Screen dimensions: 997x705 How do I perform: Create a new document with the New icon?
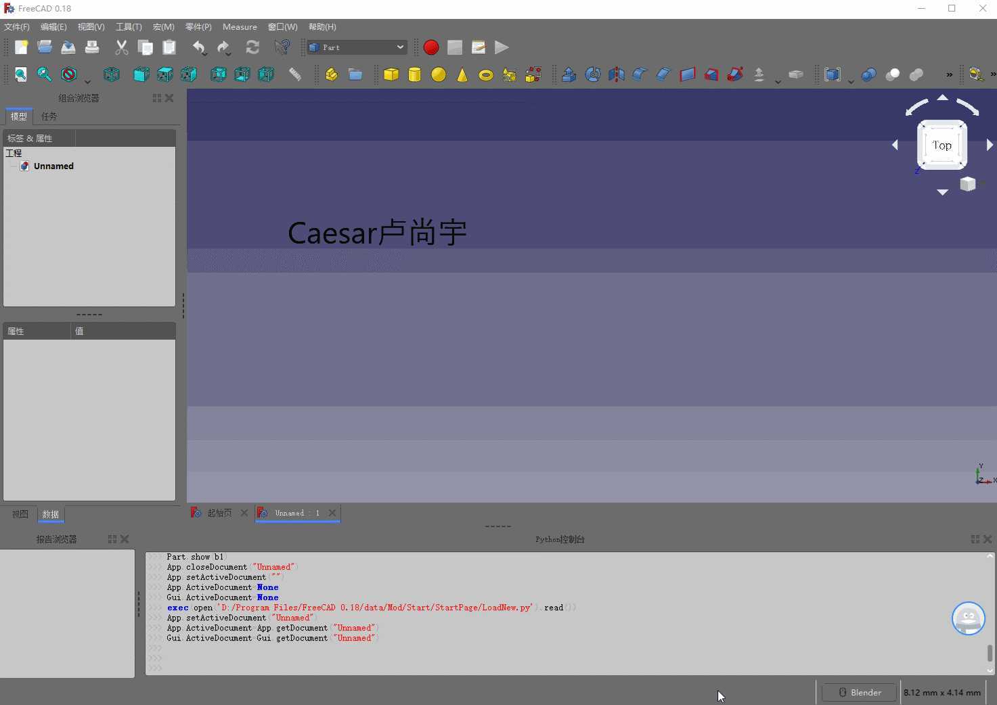21,47
